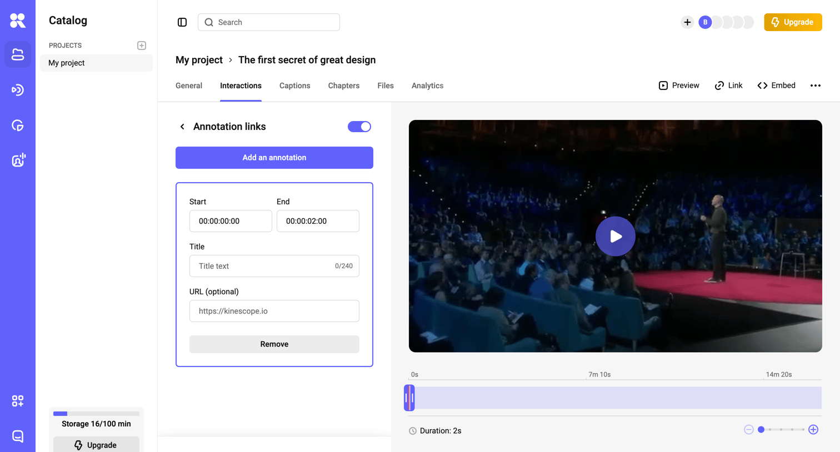840x452 pixels.
Task: Open the Chapters tab
Action: pos(344,86)
